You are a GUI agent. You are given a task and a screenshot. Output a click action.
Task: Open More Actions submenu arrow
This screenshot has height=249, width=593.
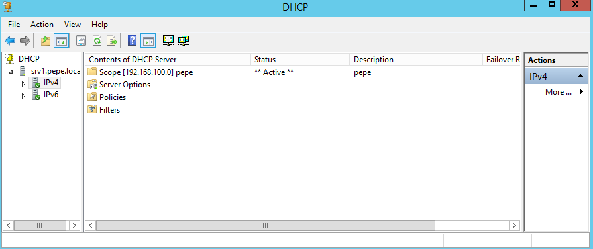point(581,92)
